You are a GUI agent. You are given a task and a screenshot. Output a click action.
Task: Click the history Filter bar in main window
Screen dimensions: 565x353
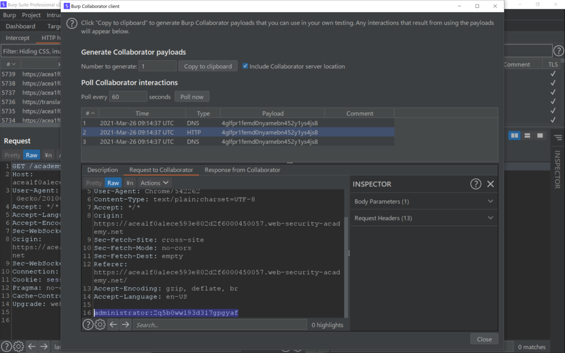click(x=276, y=51)
